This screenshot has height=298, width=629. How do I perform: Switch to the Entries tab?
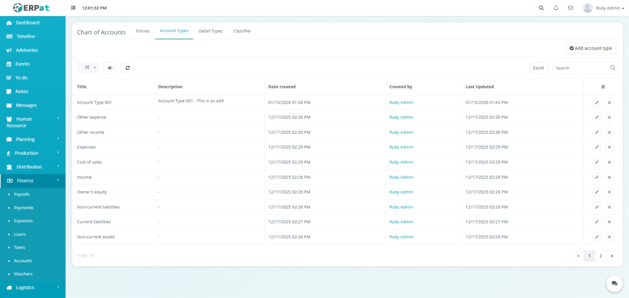tap(143, 31)
